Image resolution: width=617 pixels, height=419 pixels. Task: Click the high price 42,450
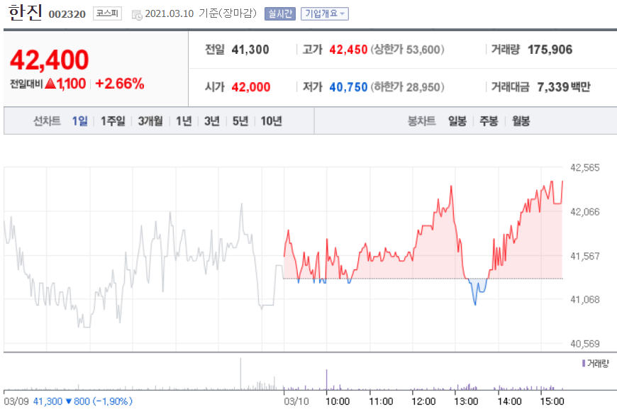[348, 50]
